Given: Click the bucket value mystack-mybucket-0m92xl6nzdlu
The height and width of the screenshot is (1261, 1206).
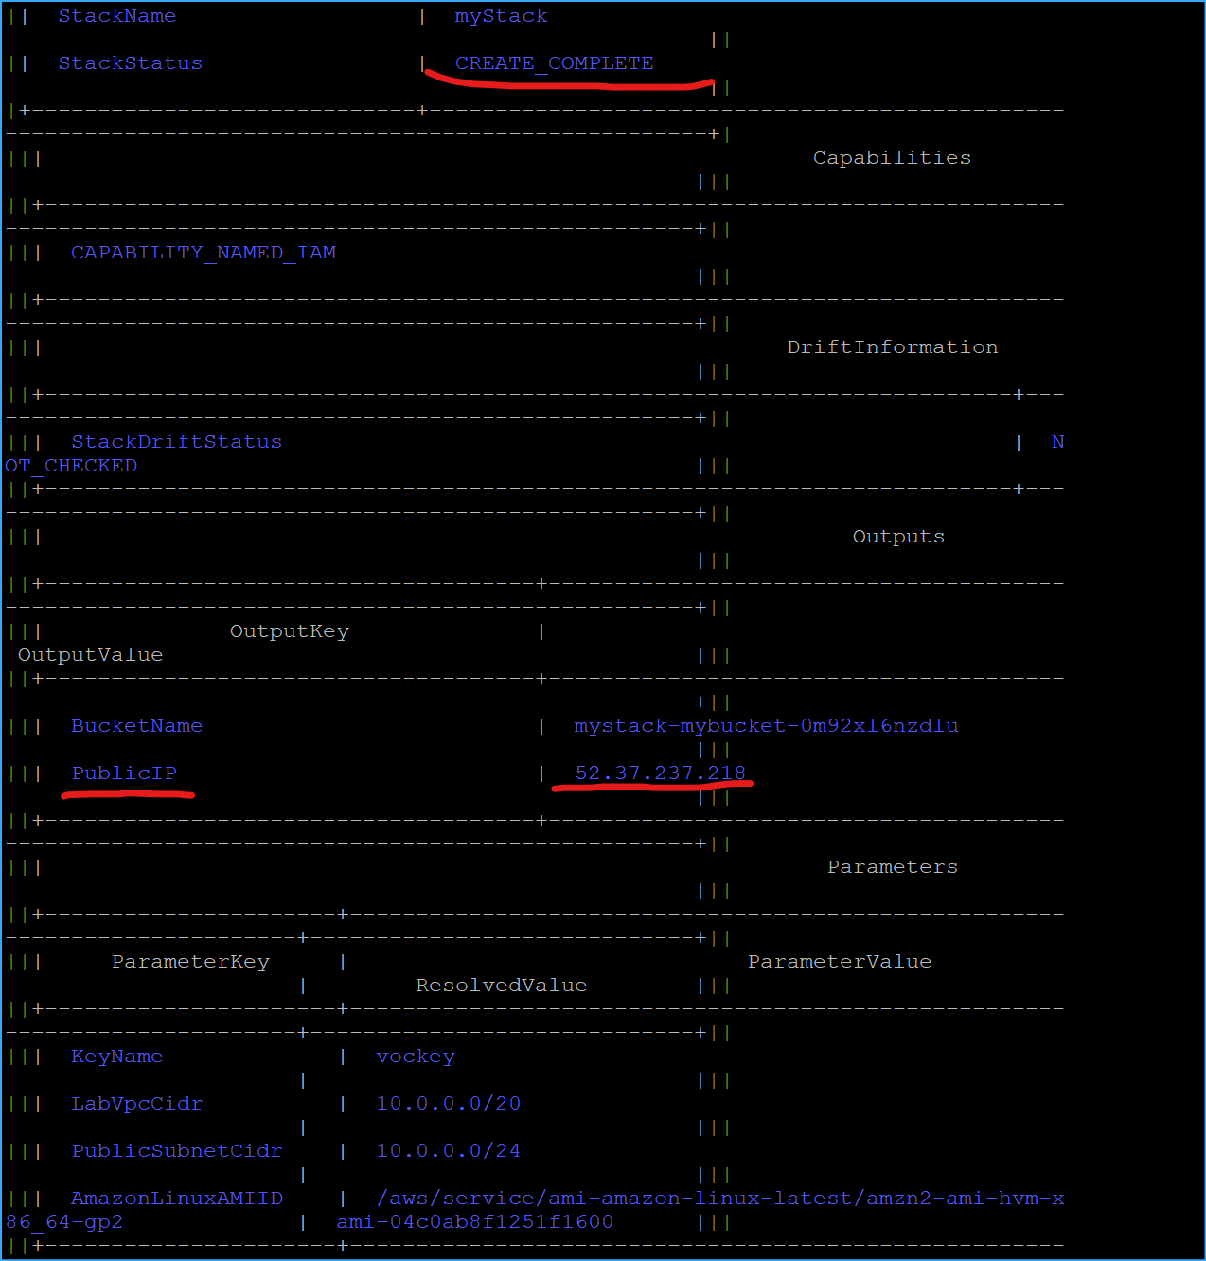Looking at the screenshot, I should coord(765,726).
